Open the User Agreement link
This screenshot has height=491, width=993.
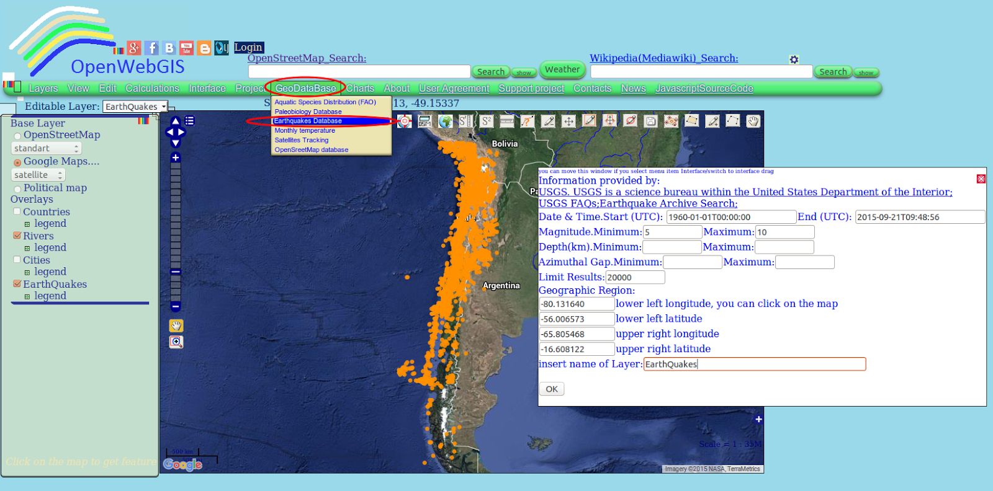click(454, 89)
